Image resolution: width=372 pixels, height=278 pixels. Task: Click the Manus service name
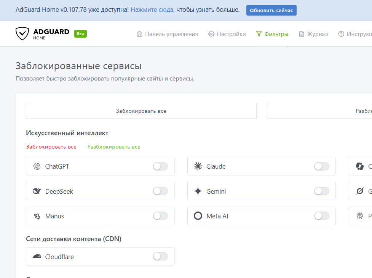pyautogui.click(x=54, y=216)
